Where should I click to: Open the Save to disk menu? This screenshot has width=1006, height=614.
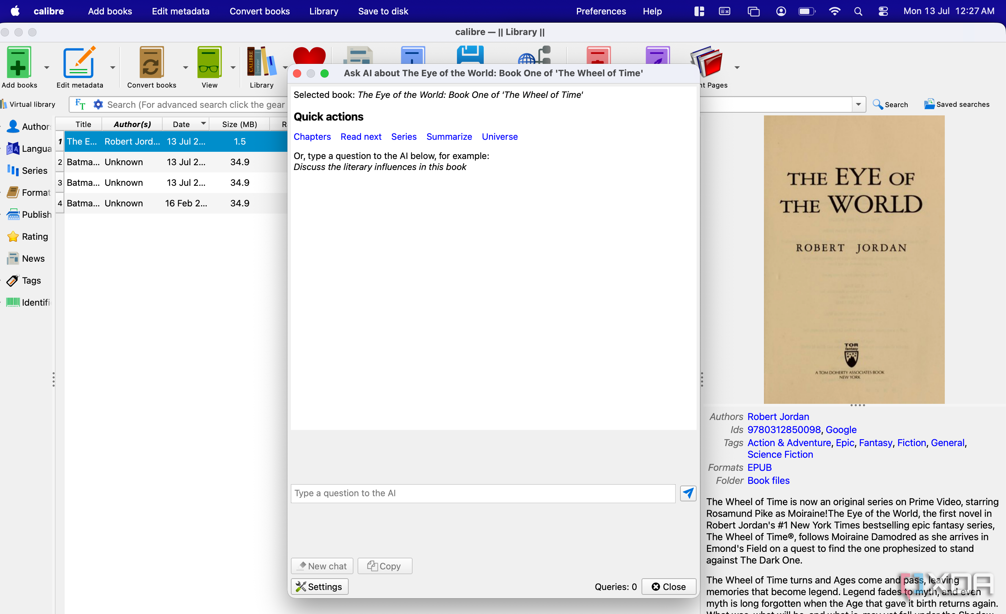[x=383, y=11]
